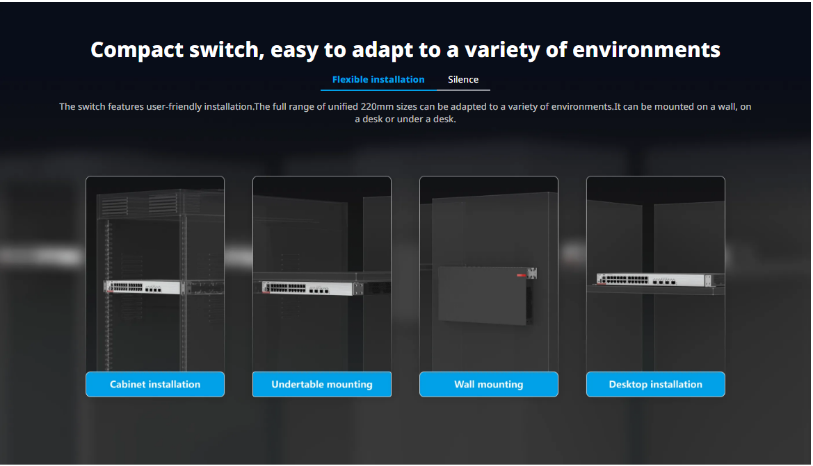This screenshot has height=466, width=813.
Task: Select the Cabinet installation button
Action: 155,384
